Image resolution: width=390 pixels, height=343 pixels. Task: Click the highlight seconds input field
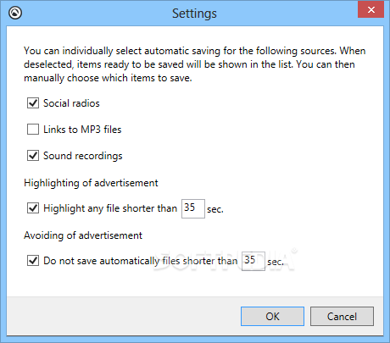[x=193, y=208]
